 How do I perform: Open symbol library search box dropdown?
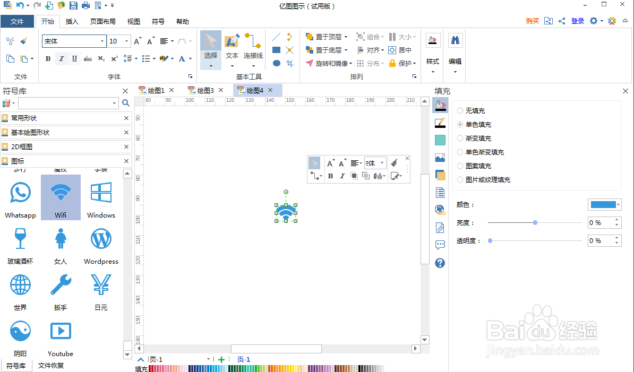pyautogui.click(x=114, y=103)
